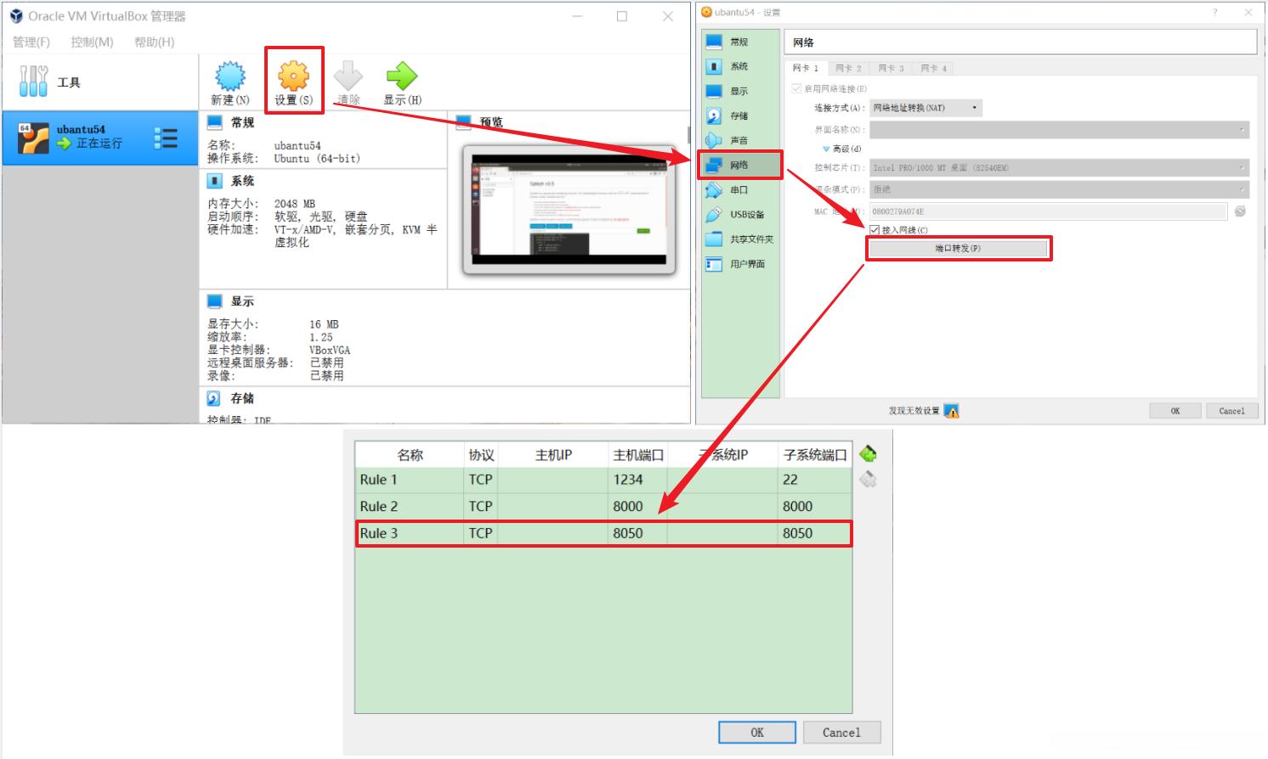Click the 名称 name column header
The image size is (1268, 759).
point(410,455)
